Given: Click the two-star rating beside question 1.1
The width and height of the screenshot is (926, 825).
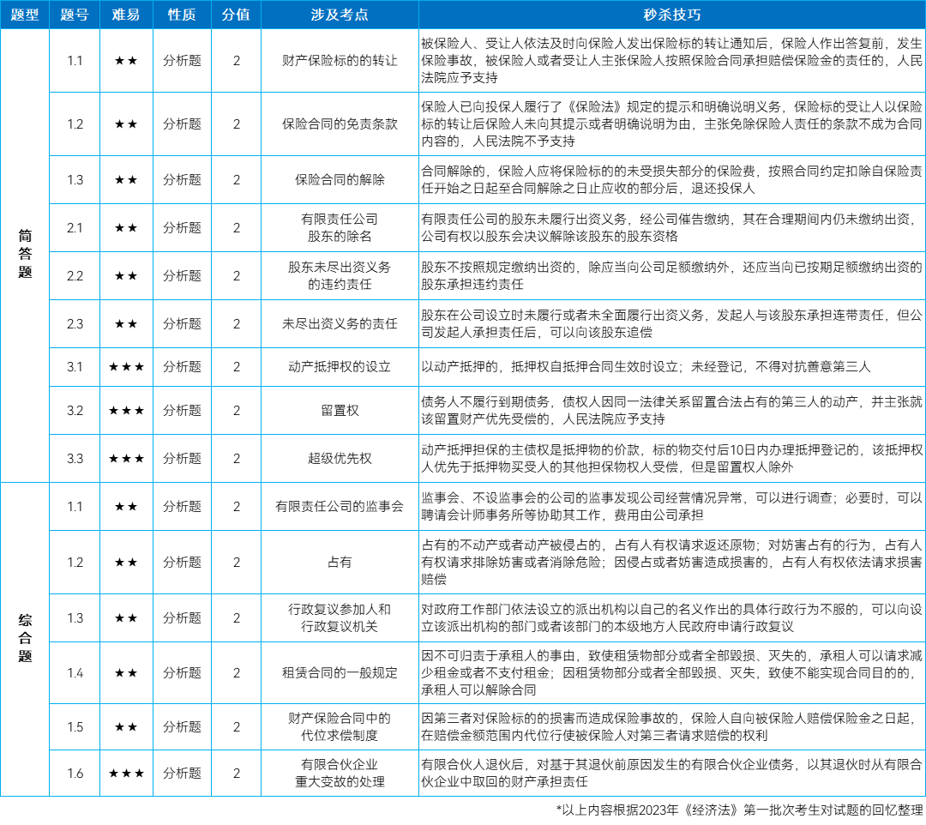Looking at the screenshot, I should click(x=126, y=62).
